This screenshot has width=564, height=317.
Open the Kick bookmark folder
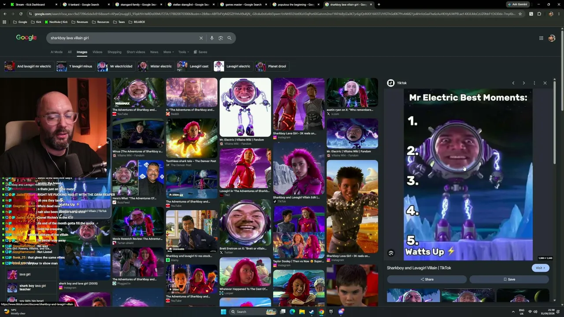37,22
